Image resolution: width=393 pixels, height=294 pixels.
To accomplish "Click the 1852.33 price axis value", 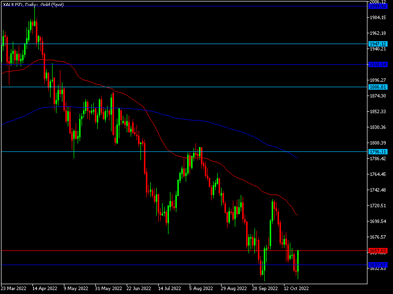I will coord(378,112).
